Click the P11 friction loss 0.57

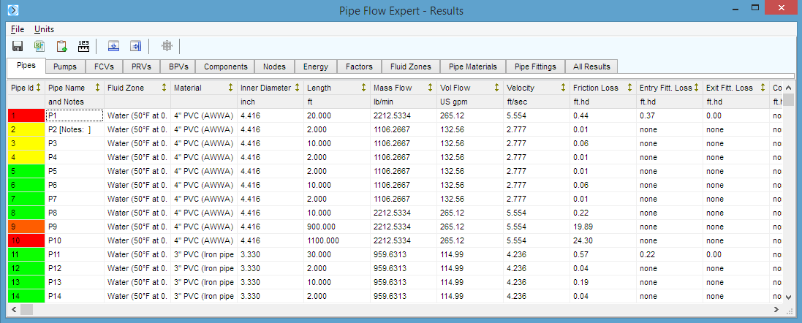click(581, 254)
